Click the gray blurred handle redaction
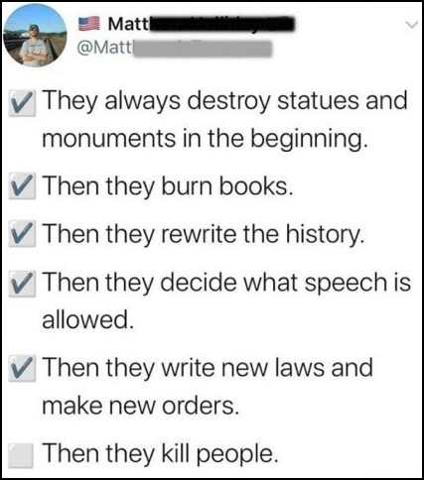424x480 pixels. pos(203,49)
